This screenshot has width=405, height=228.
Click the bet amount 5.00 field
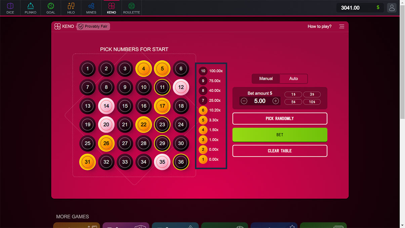click(260, 101)
